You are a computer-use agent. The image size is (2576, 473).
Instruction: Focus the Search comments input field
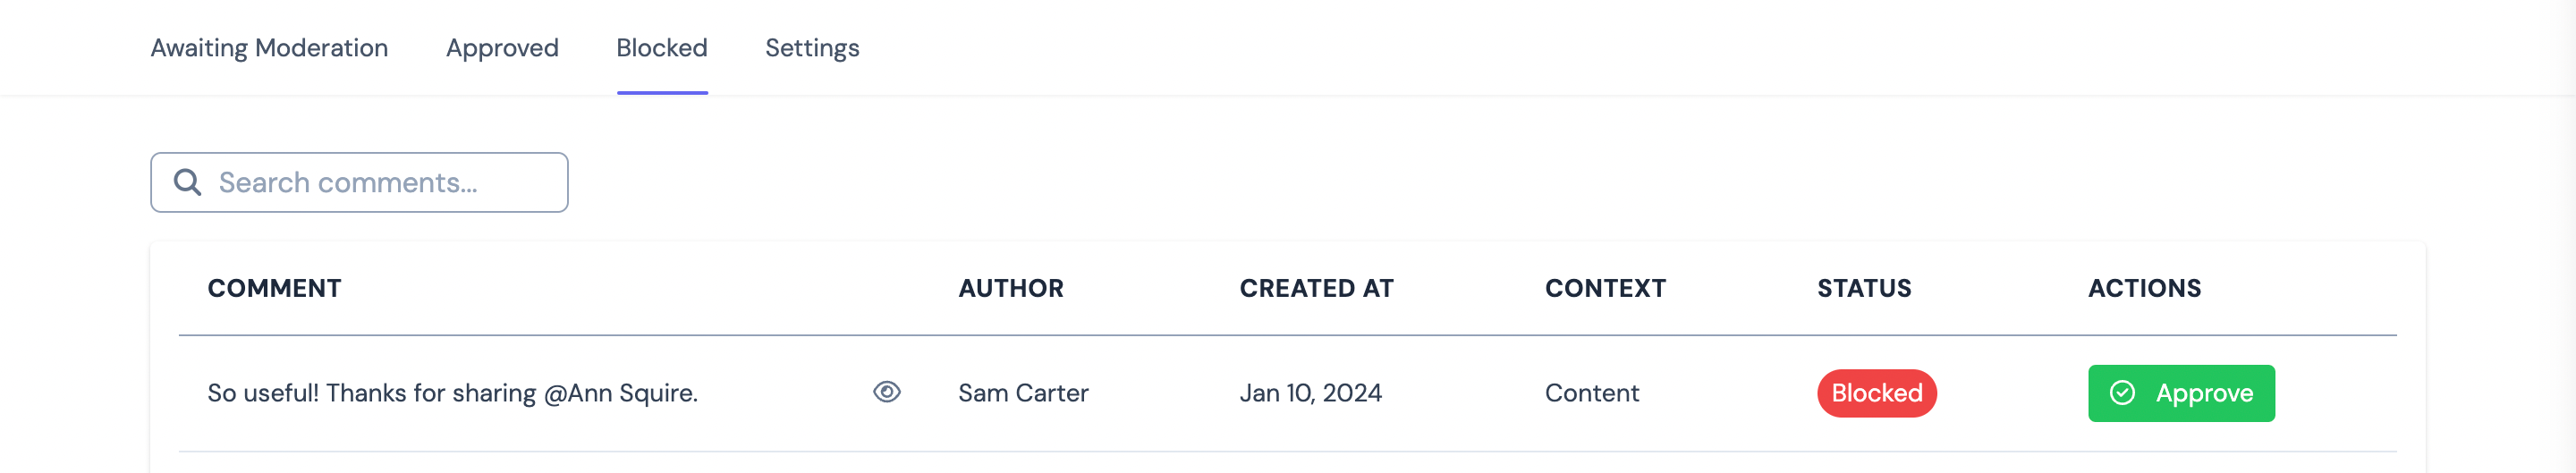click(x=380, y=182)
